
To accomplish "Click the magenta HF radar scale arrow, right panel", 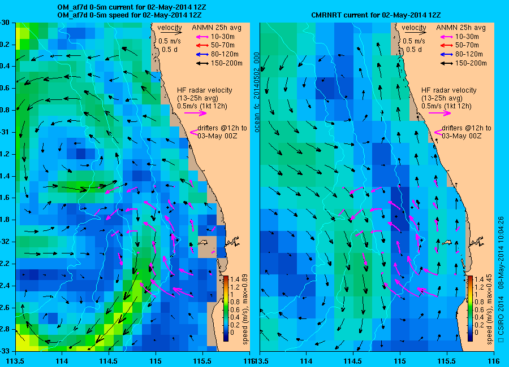I will (440, 113).
